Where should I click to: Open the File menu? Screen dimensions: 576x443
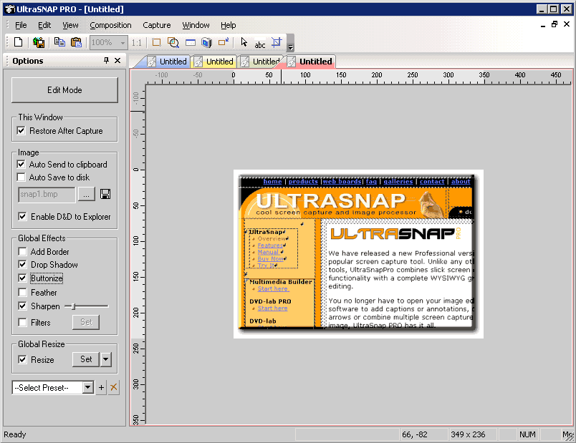tap(21, 25)
